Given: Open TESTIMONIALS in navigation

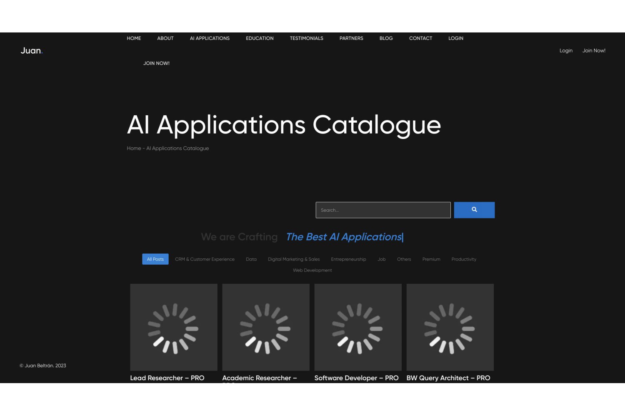Looking at the screenshot, I should [x=307, y=38].
